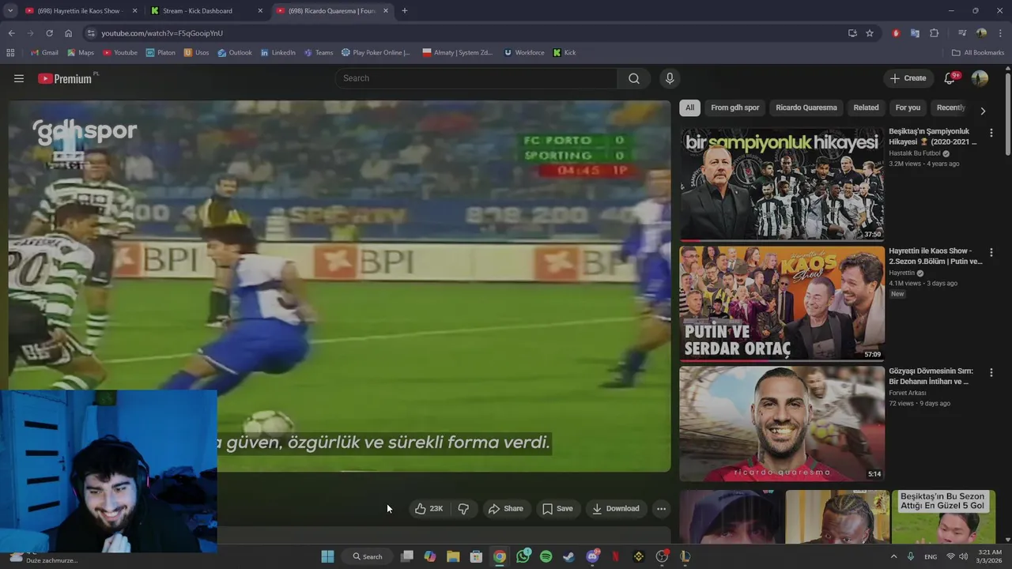Image resolution: width=1012 pixels, height=569 pixels.
Task: Select the From gdh spor filter chip
Action: coord(734,107)
